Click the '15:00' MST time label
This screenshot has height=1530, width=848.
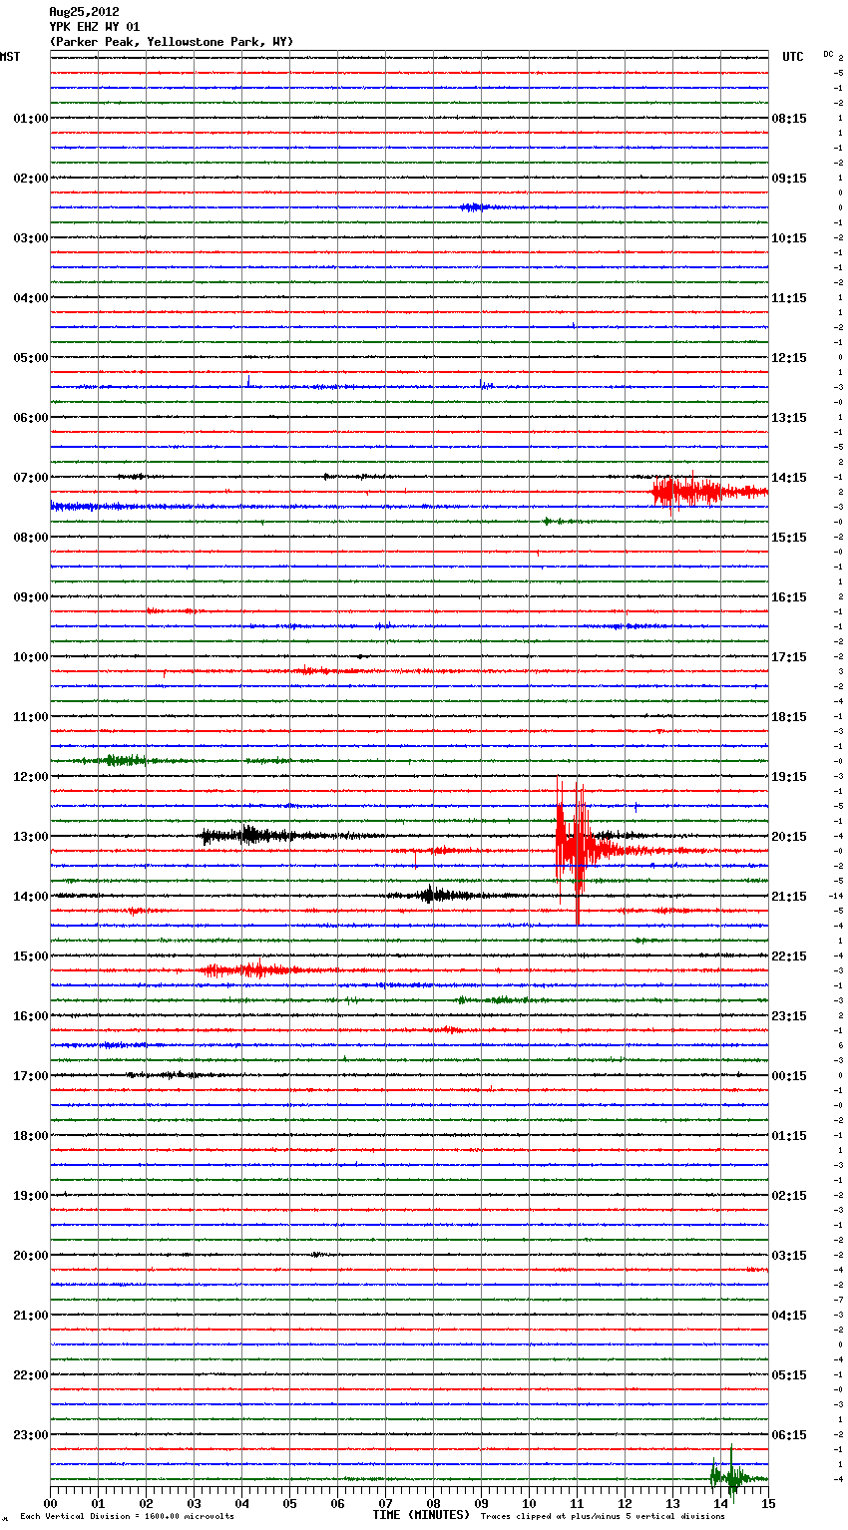pos(31,956)
